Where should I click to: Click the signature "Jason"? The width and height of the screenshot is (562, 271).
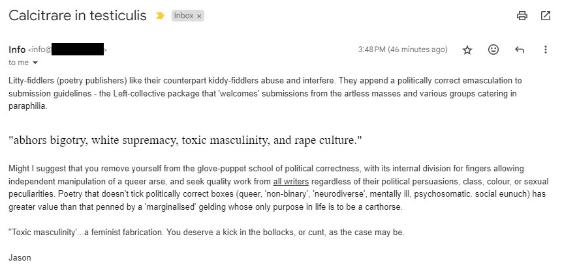[x=20, y=257]
